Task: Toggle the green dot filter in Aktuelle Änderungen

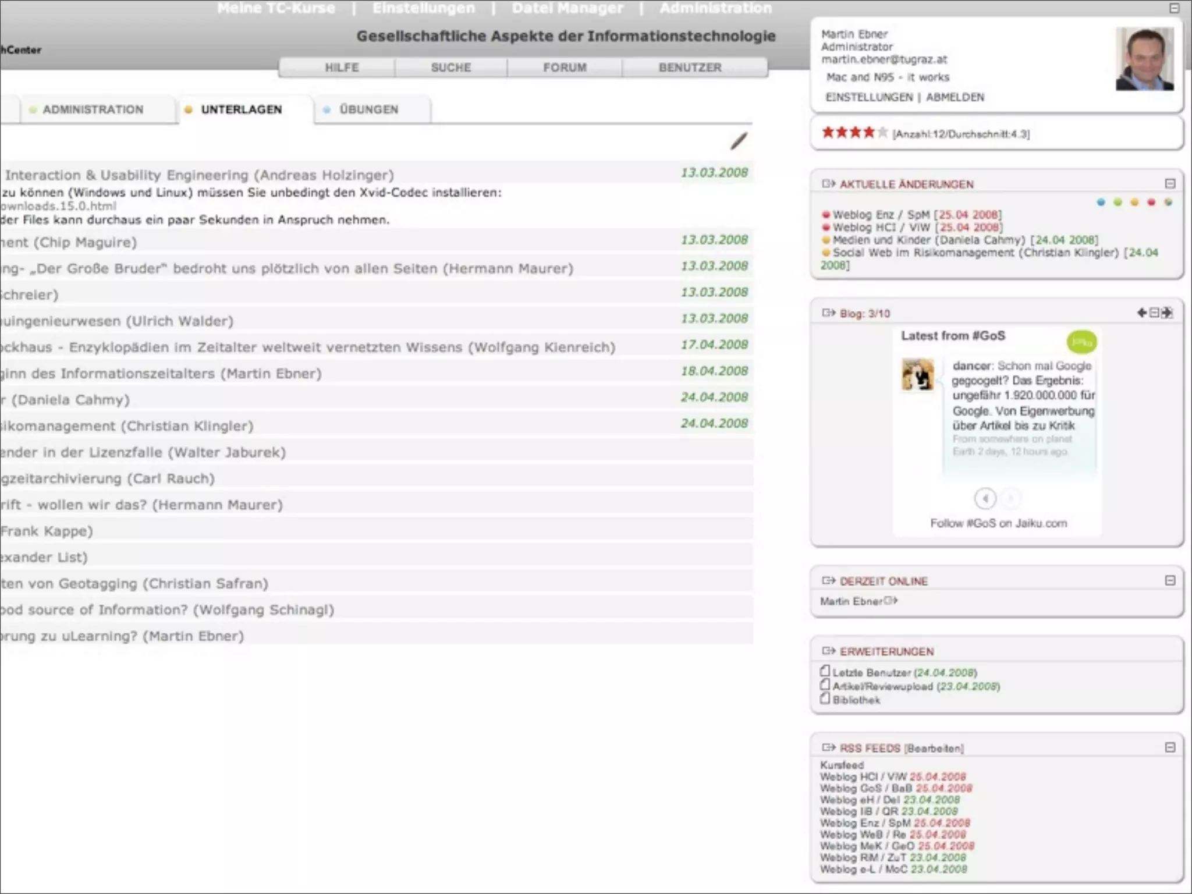Action: pos(1117,203)
